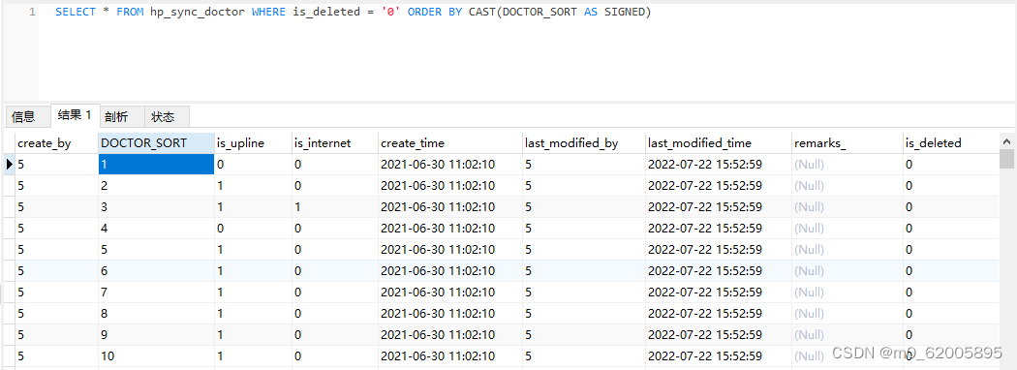Click line number 1 in the editor gutter
The width and height of the screenshot is (1017, 370).
[32, 13]
